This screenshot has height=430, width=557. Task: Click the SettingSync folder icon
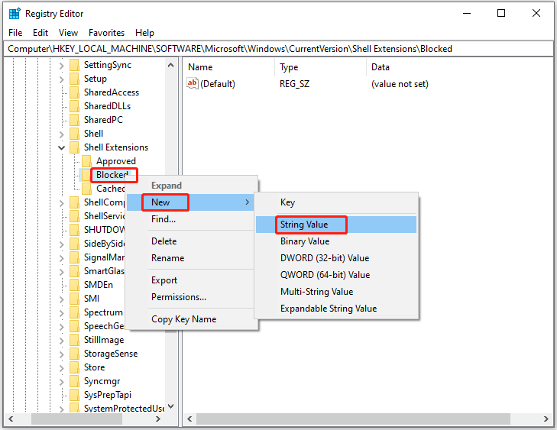point(75,65)
